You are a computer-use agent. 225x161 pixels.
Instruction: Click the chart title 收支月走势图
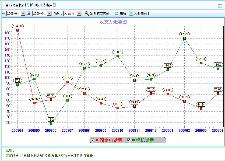tap(113, 22)
